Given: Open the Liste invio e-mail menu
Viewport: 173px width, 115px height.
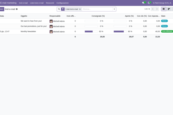Looking at the screenshot, I should tap(37, 3).
